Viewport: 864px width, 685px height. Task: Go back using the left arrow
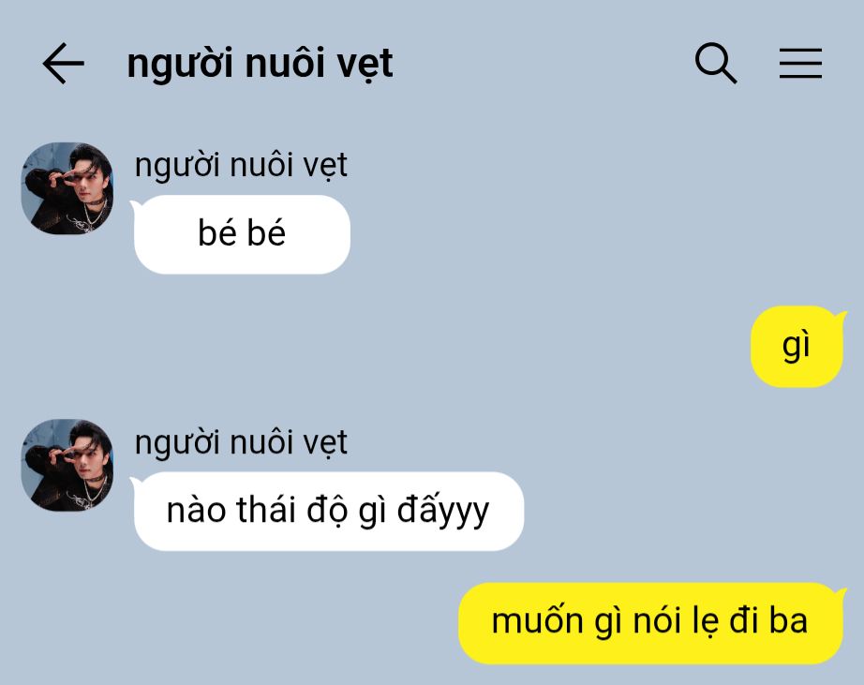coord(64,64)
